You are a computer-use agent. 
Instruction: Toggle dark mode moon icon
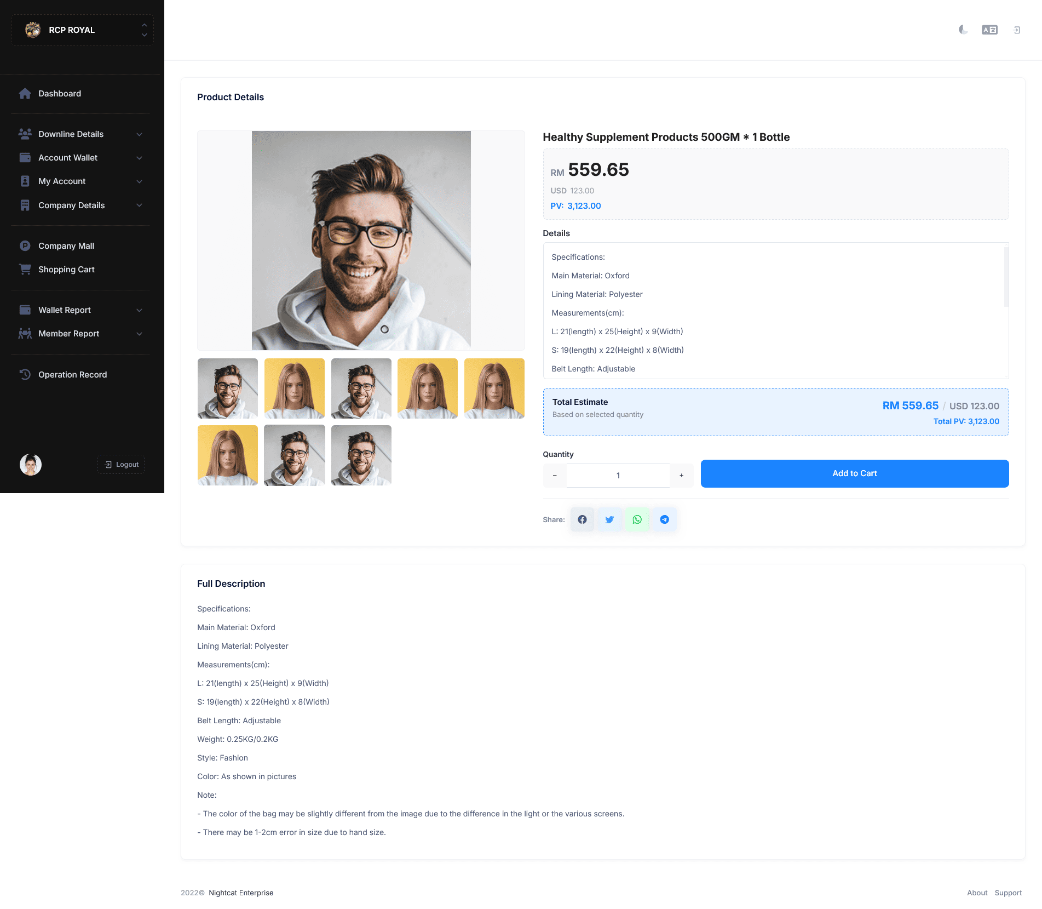pos(963,30)
